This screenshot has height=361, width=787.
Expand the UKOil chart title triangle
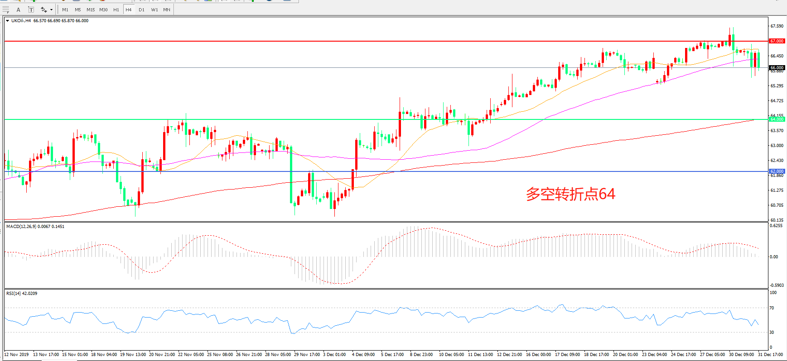[7, 21]
